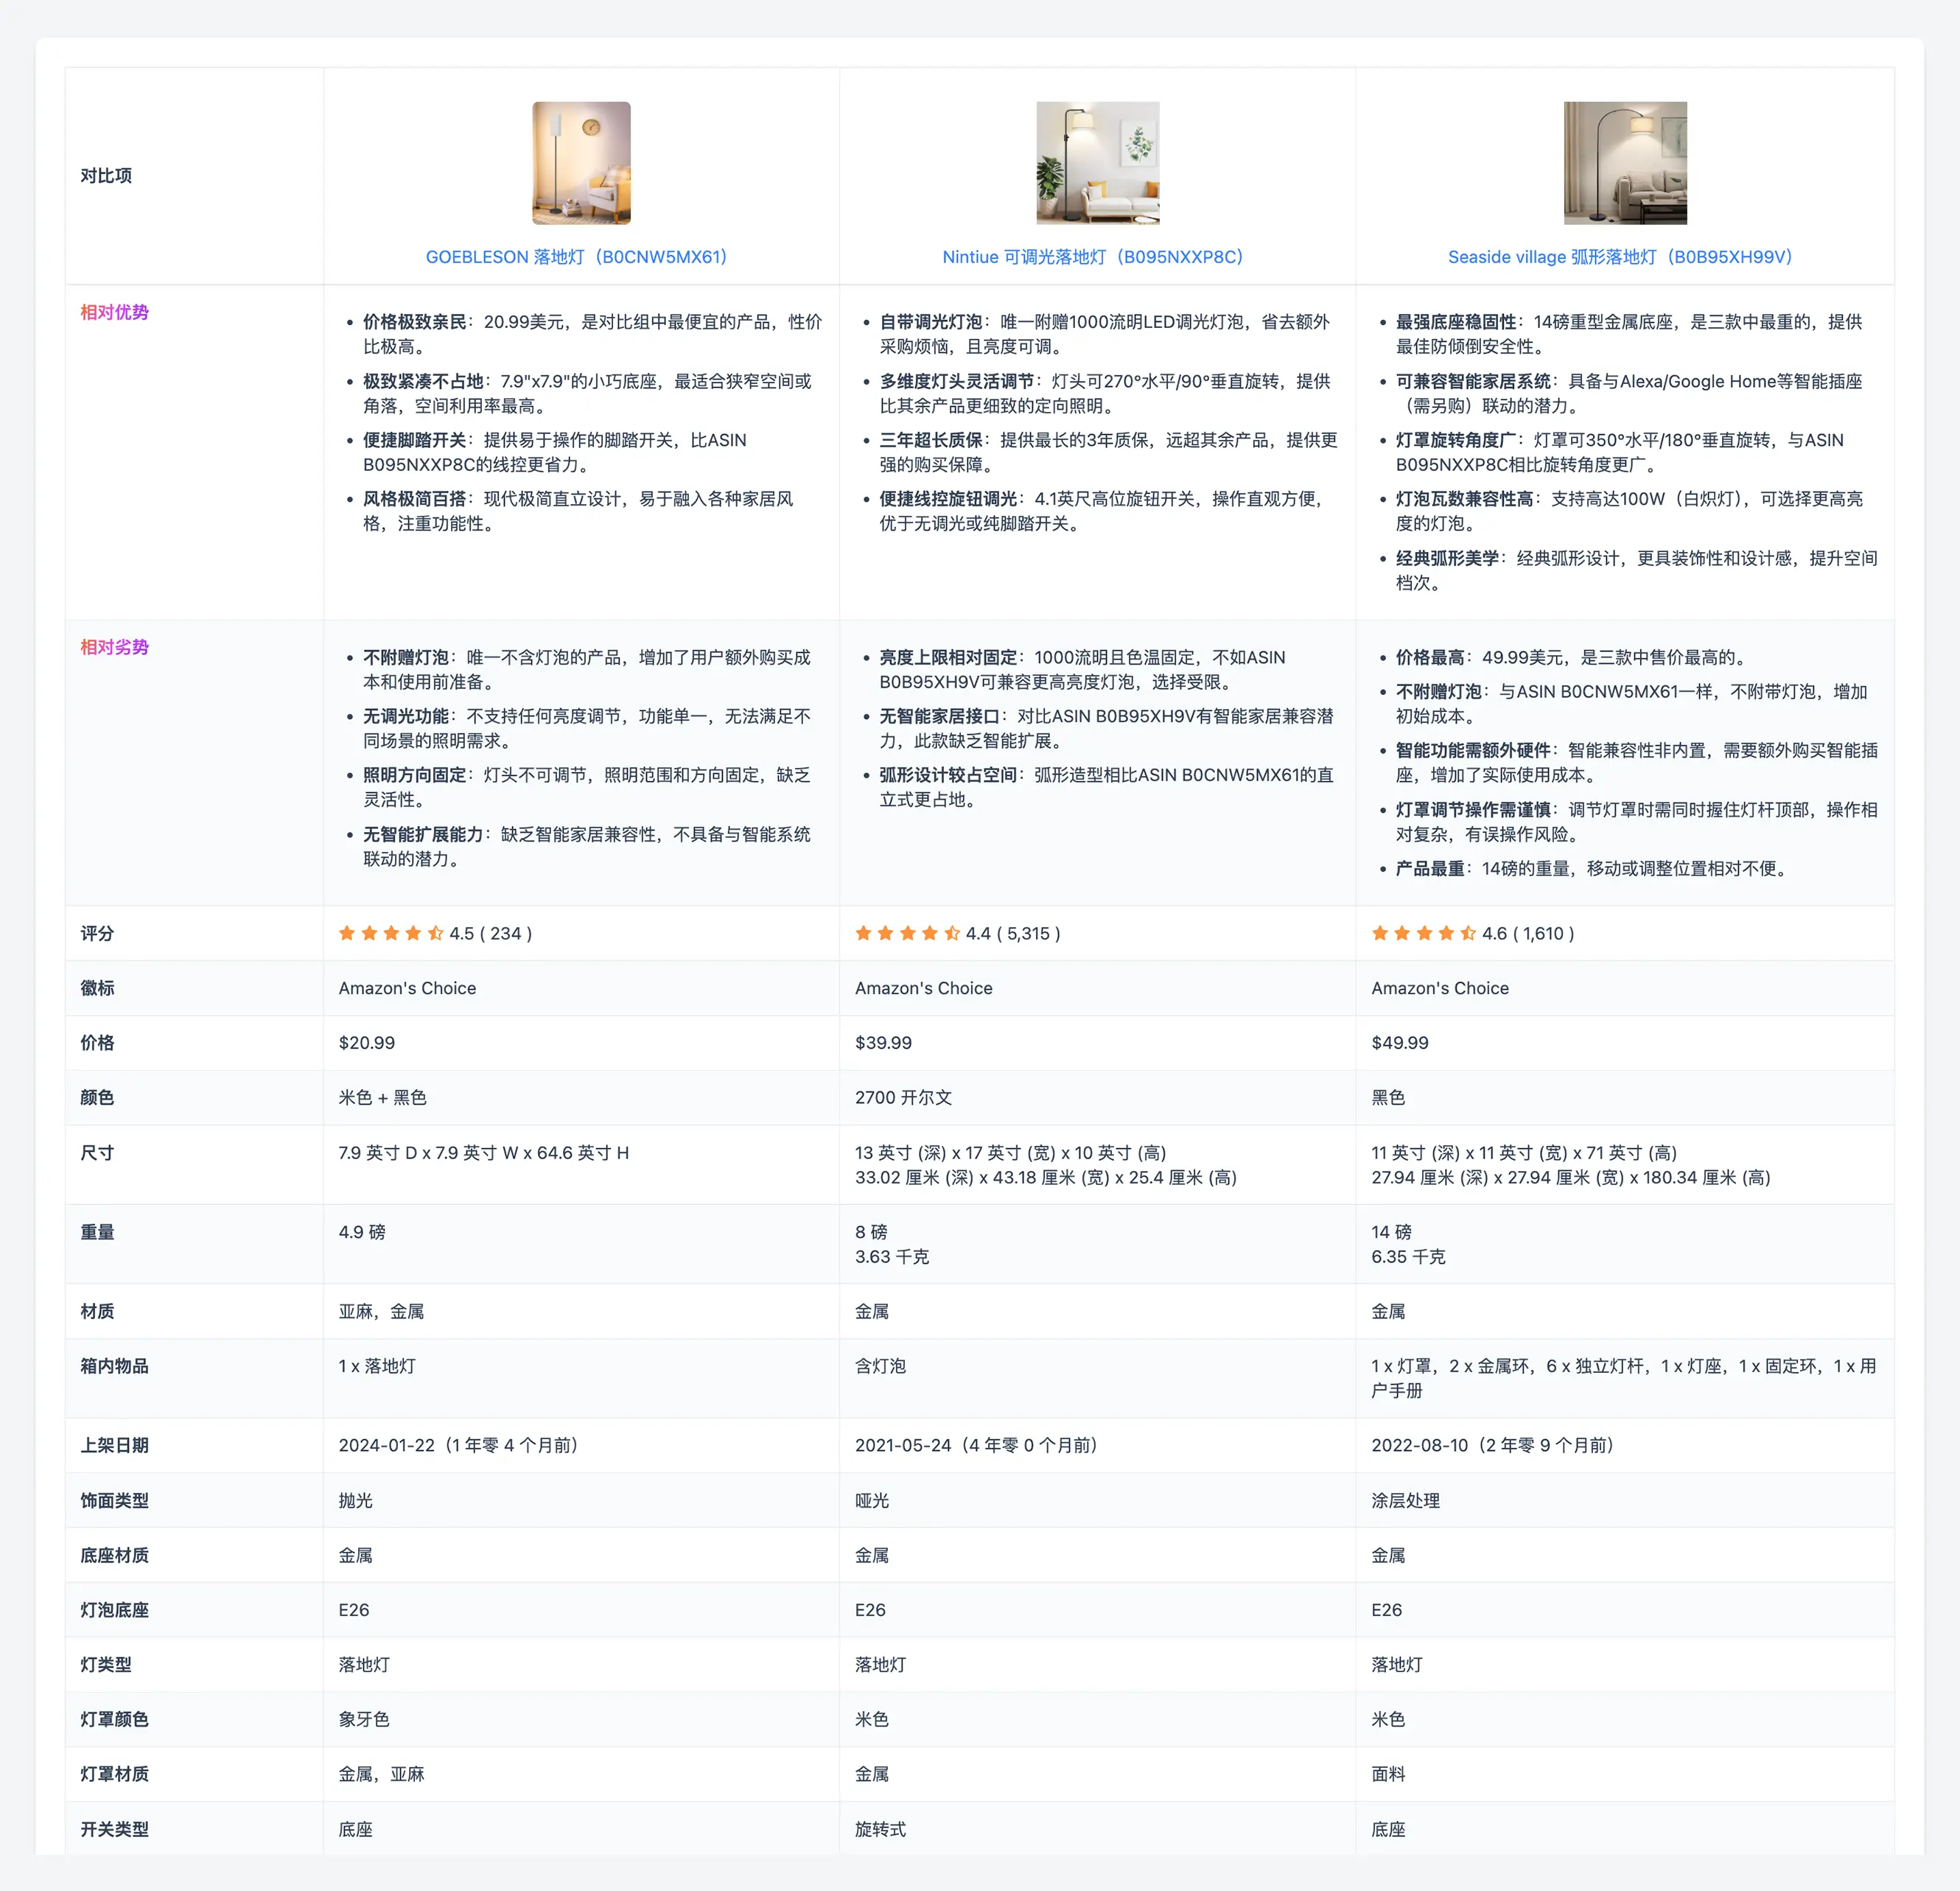Screen dimensions: 1960x1891
Task: Click the Seaside village arc lamp thumbnail
Action: tap(1625, 163)
